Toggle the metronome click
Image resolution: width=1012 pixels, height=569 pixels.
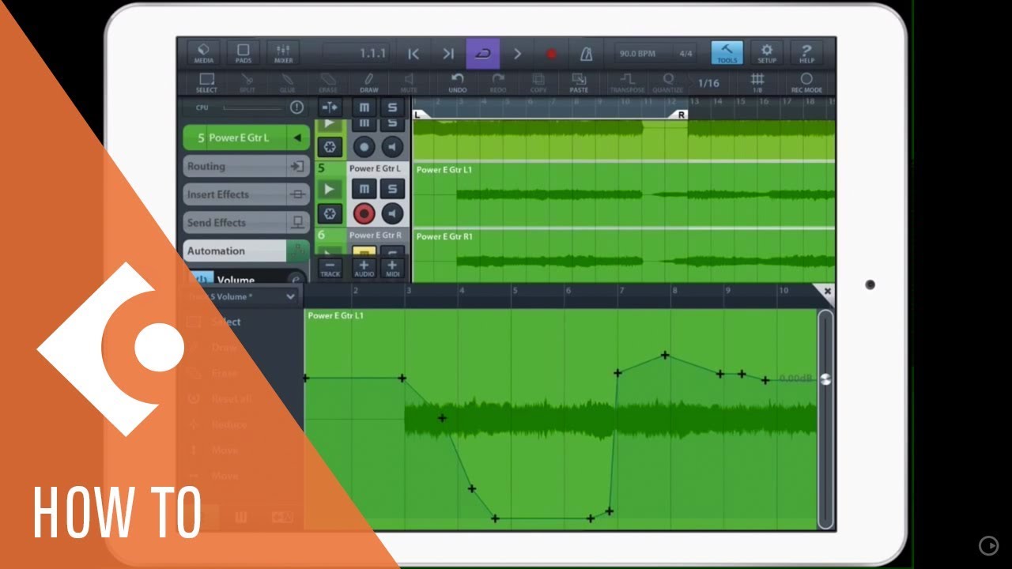586,54
